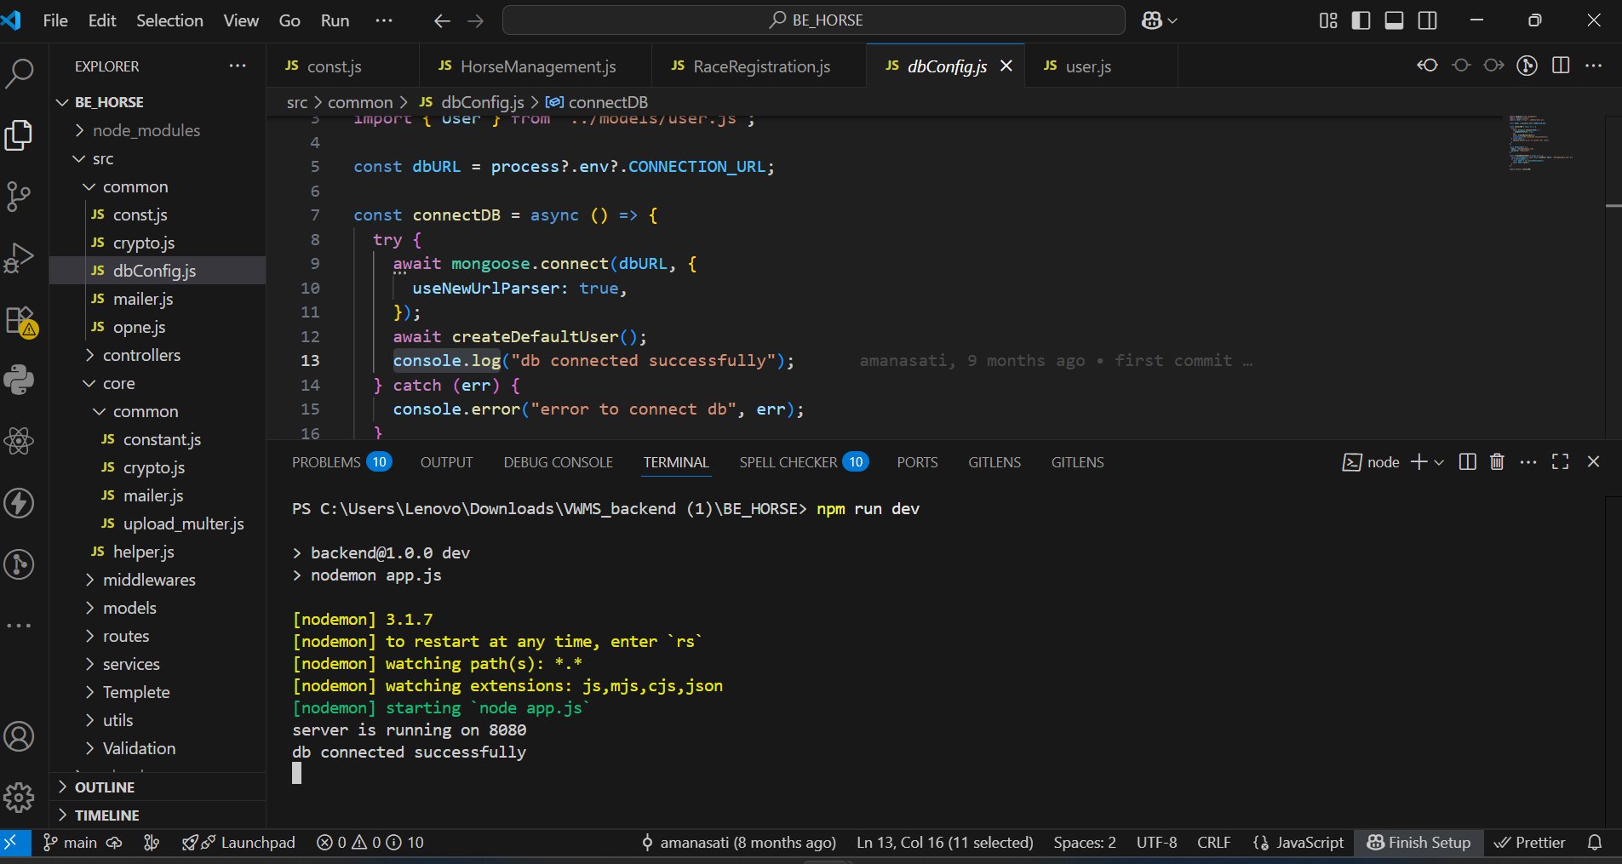Viewport: 1622px width, 864px height.
Task: Expand the OUTLINE section
Action: pos(104,787)
